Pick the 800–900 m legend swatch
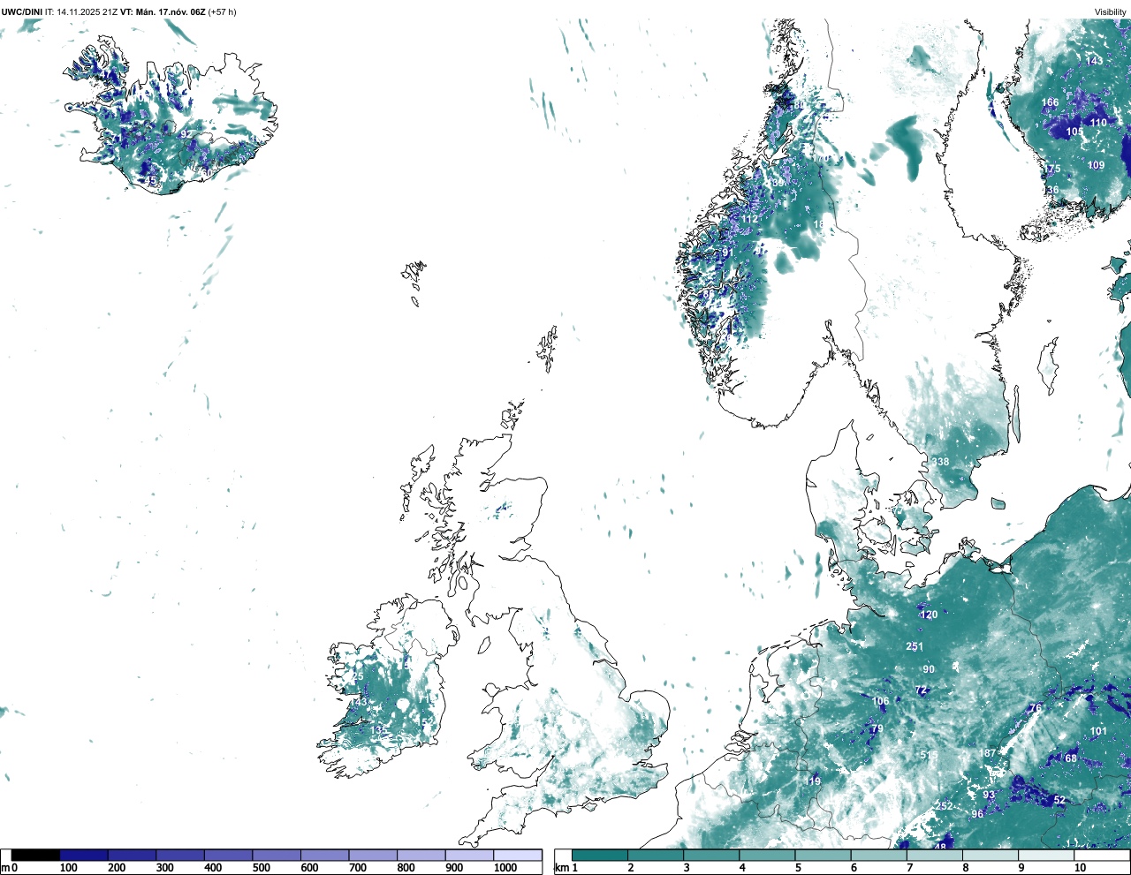Image resolution: width=1131 pixels, height=875 pixels. (x=421, y=855)
